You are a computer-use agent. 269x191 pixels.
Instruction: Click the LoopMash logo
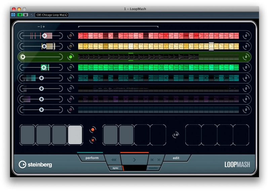coord(237,164)
